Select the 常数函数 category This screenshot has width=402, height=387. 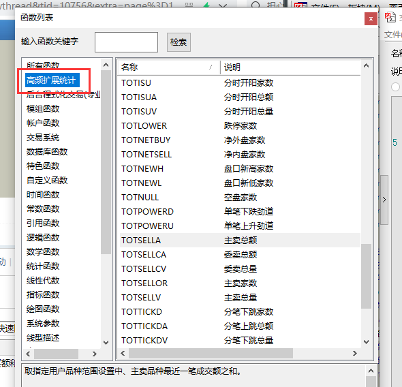tap(43, 209)
